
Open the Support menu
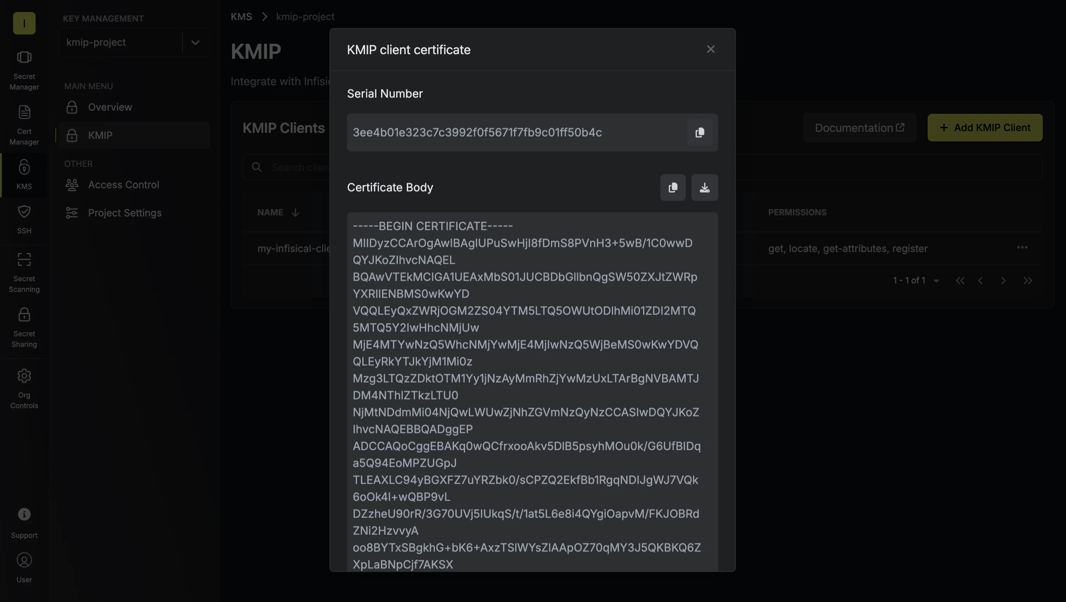[24, 523]
